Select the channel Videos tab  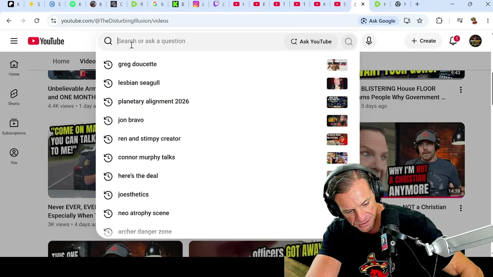point(88,62)
